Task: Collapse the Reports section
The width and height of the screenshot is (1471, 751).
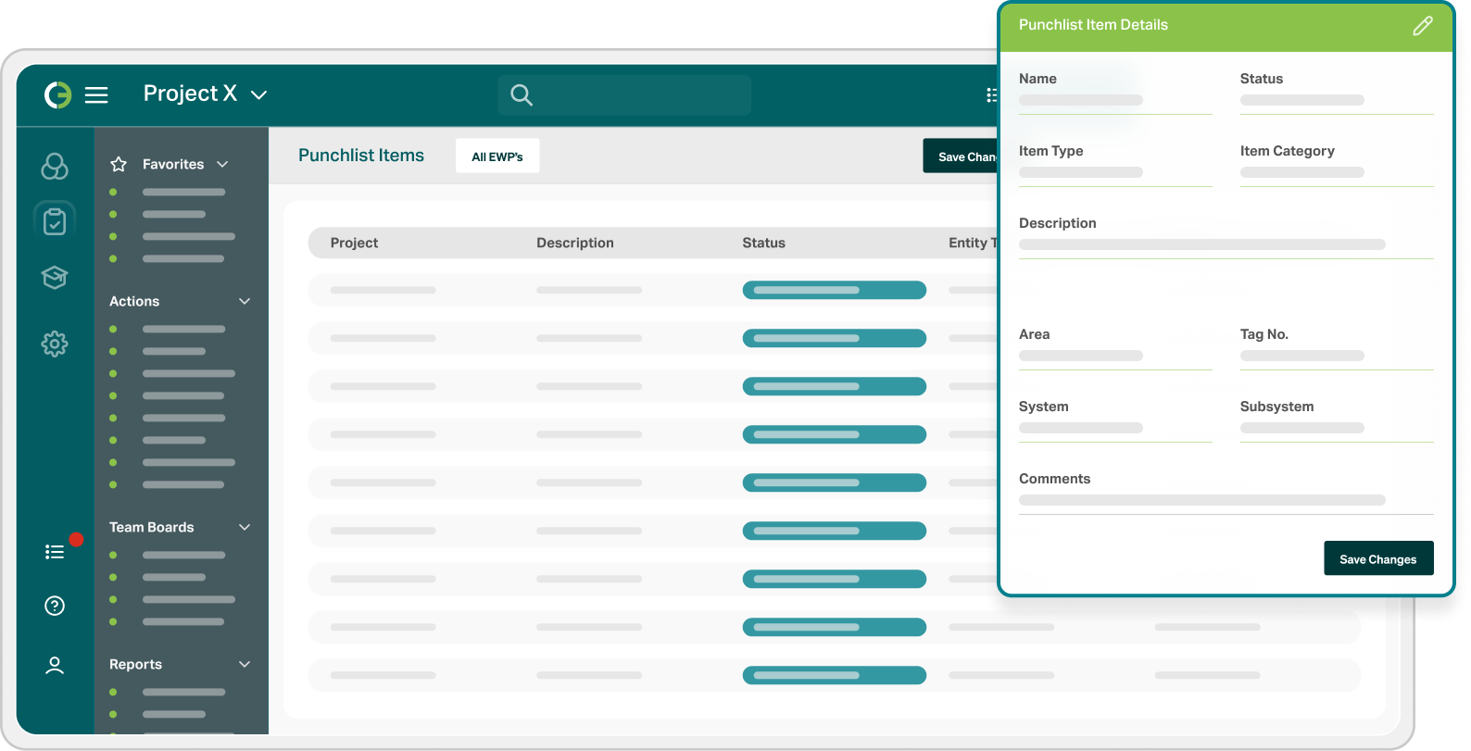Action: tap(245, 664)
